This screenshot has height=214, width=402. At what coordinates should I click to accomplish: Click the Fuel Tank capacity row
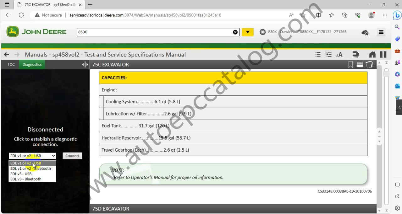[x=233, y=126]
